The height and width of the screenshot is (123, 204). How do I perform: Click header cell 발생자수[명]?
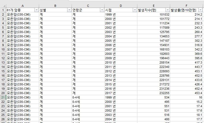tap(154, 10)
